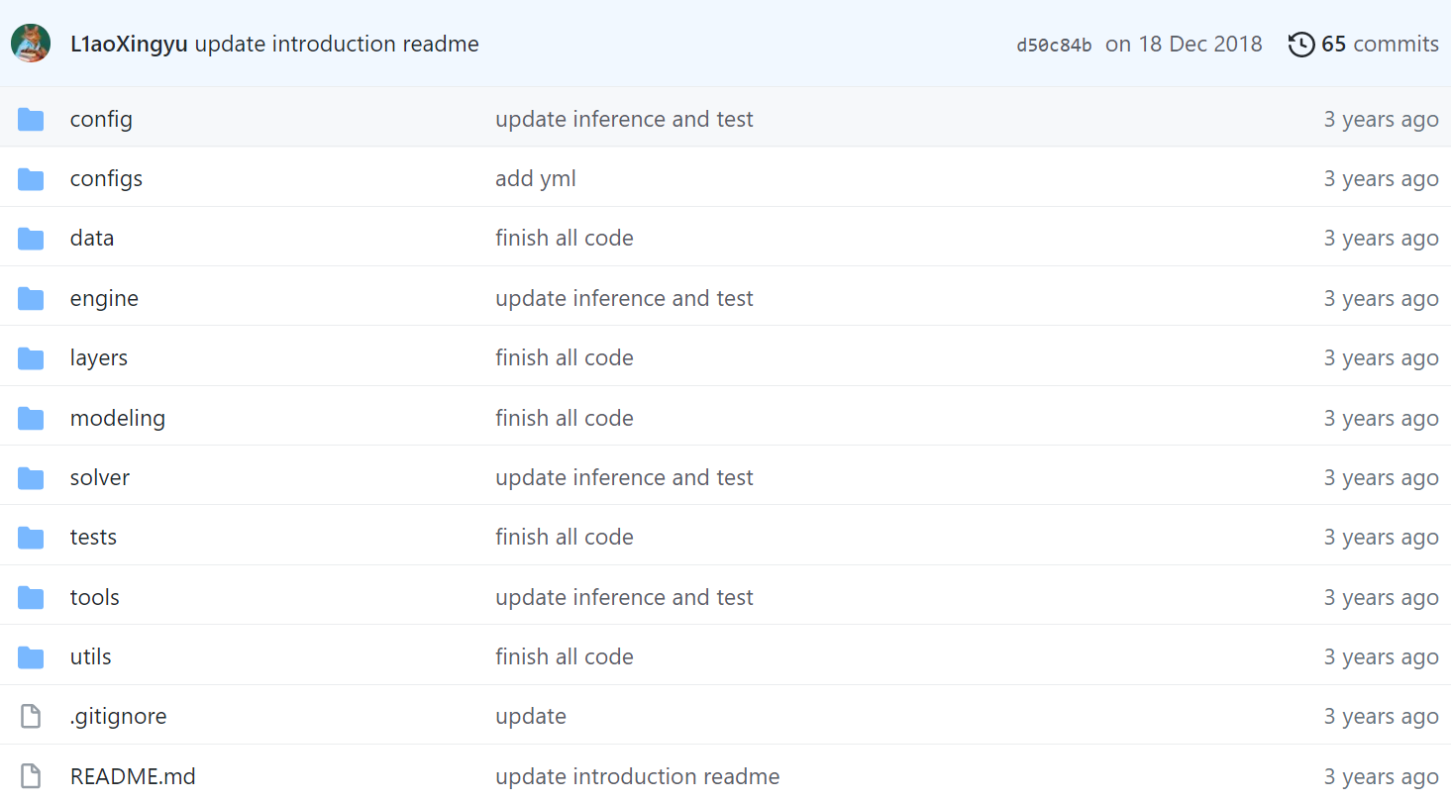This screenshot has height=802, width=1451.
Task: Open the engine folder
Action: (104, 298)
